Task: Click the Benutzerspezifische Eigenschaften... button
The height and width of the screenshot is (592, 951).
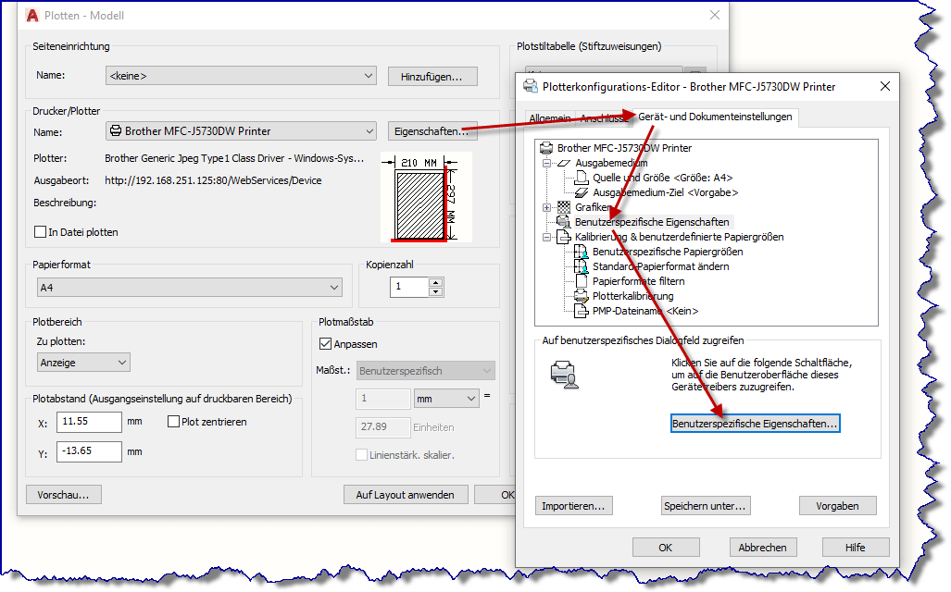Action: tap(755, 424)
